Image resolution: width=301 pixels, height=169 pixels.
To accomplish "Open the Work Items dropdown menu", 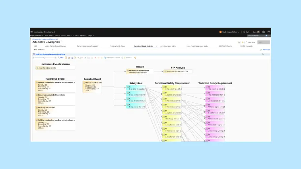I will click(x=49, y=36).
